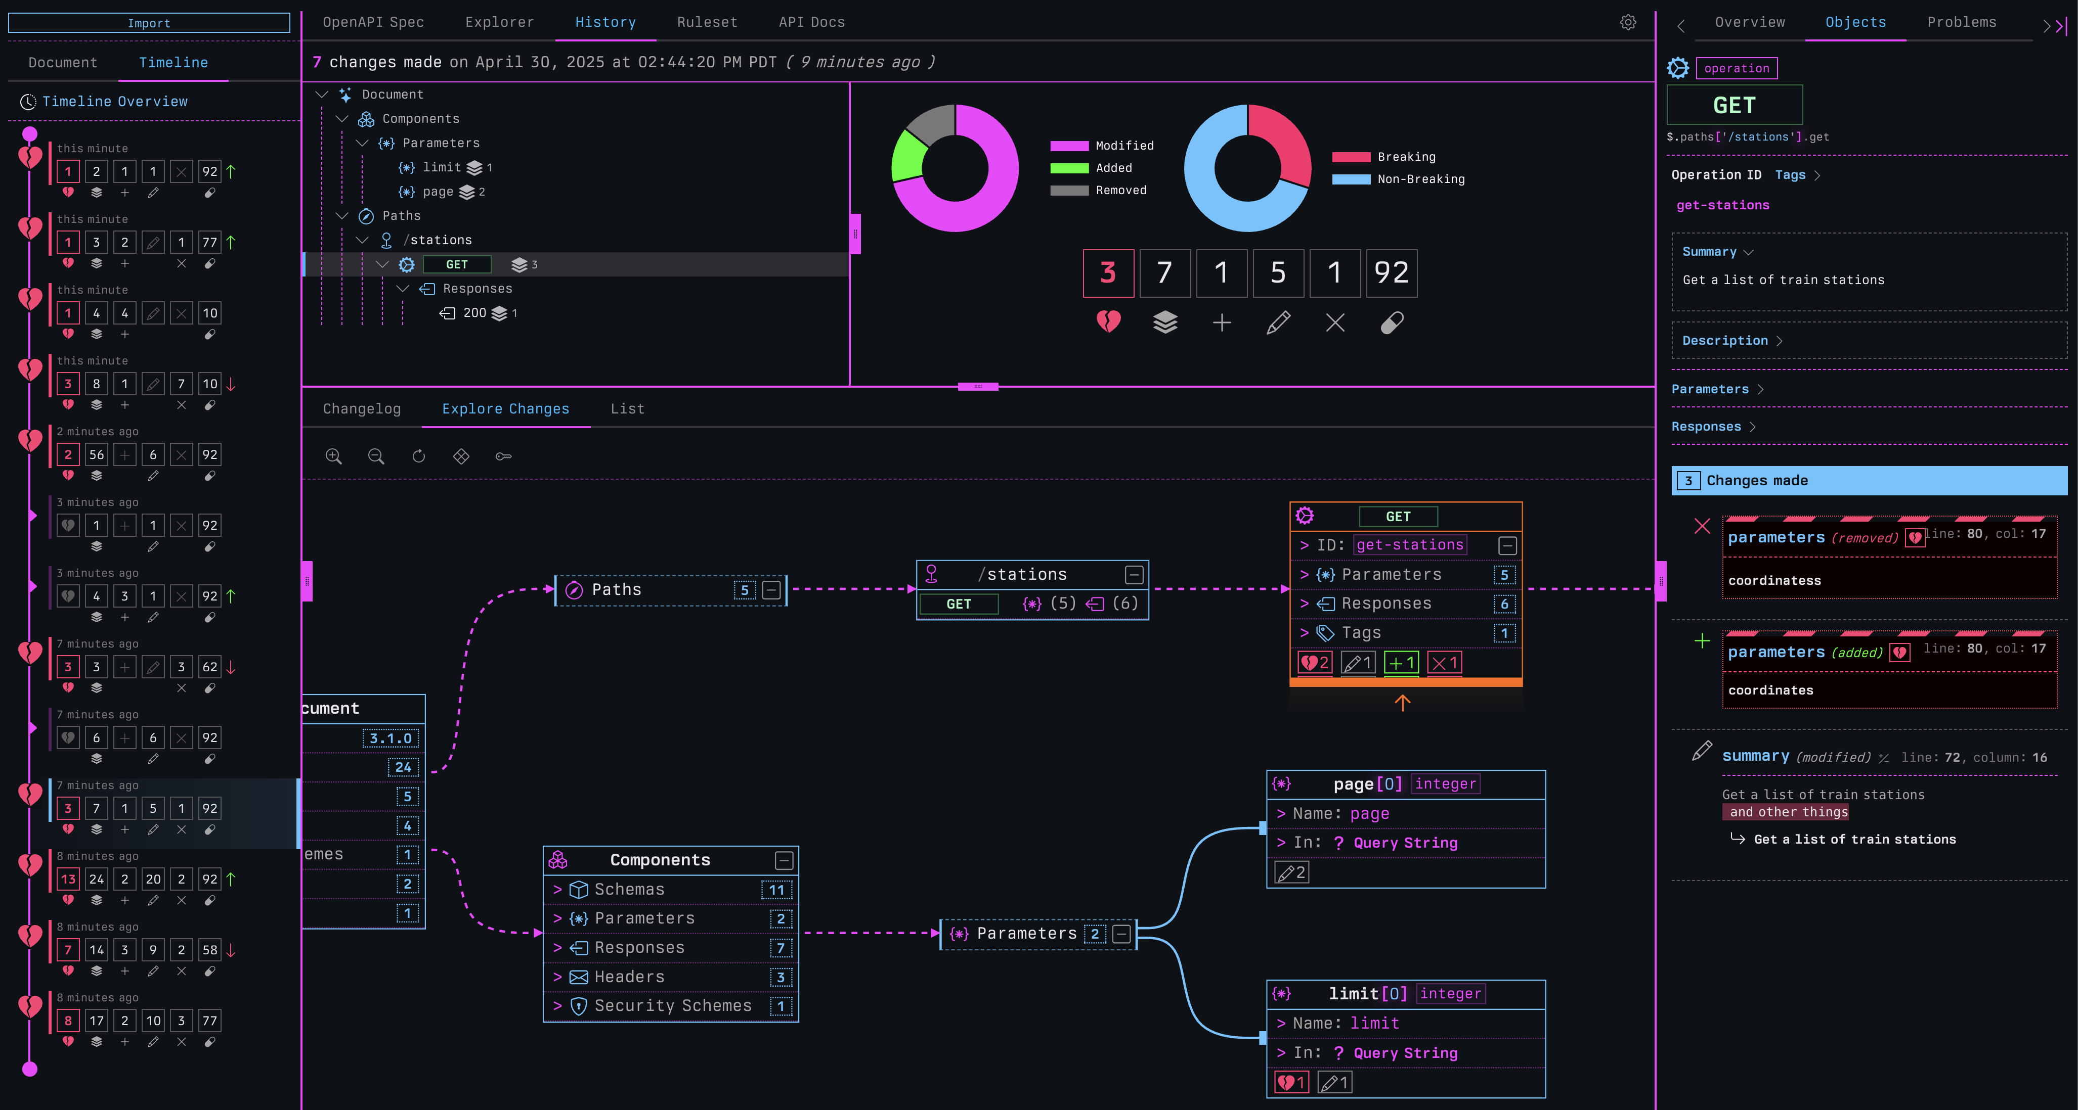The width and height of the screenshot is (2078, 1110).
Task: Click the orange up arrow below GET node
Action: tap(1403, 703)
